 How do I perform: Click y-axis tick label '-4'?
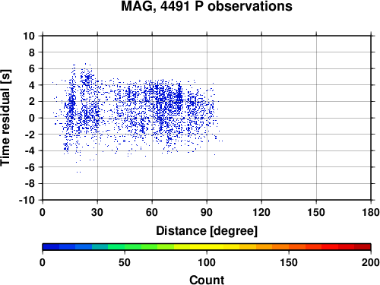click(30, 150)
